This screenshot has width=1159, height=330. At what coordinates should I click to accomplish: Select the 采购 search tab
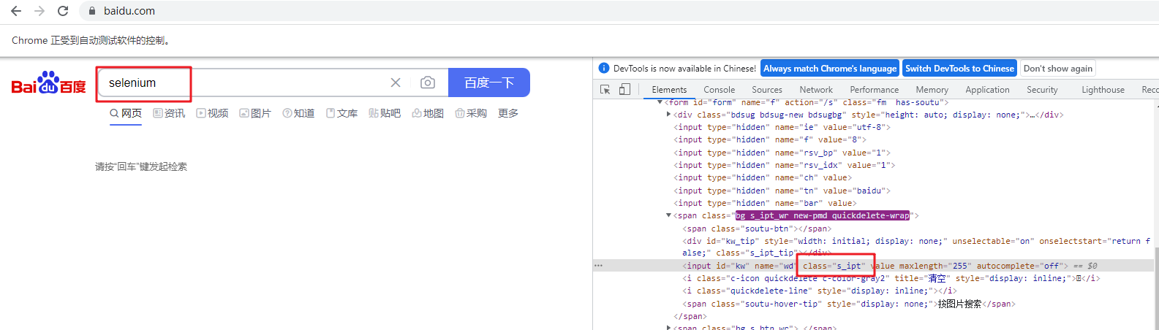(x=471, y=113)
